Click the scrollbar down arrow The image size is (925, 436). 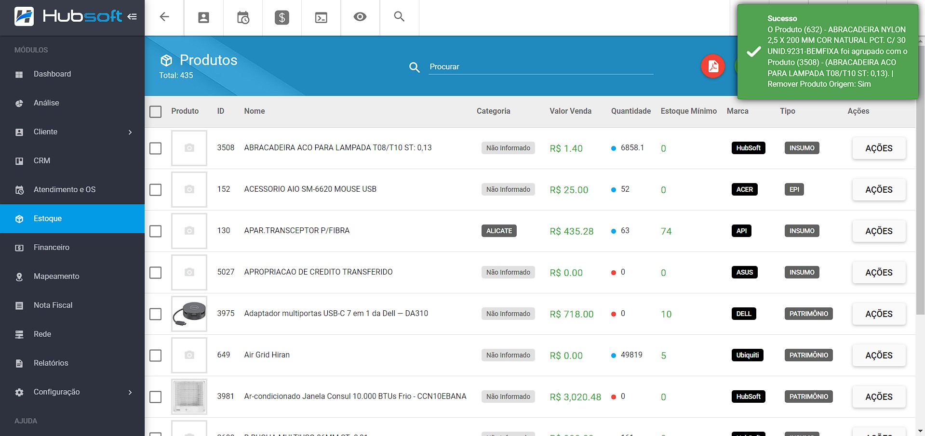[x=920, y=431]
